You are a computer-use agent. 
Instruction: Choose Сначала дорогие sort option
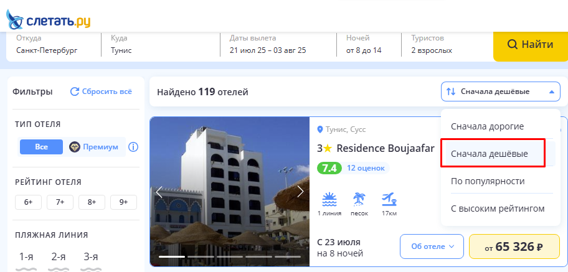[x=487, y=127]
